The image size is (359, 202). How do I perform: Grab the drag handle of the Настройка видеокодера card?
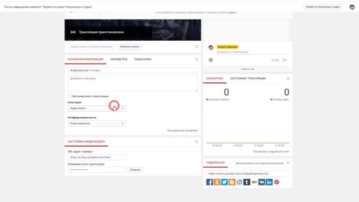point(196,142)
